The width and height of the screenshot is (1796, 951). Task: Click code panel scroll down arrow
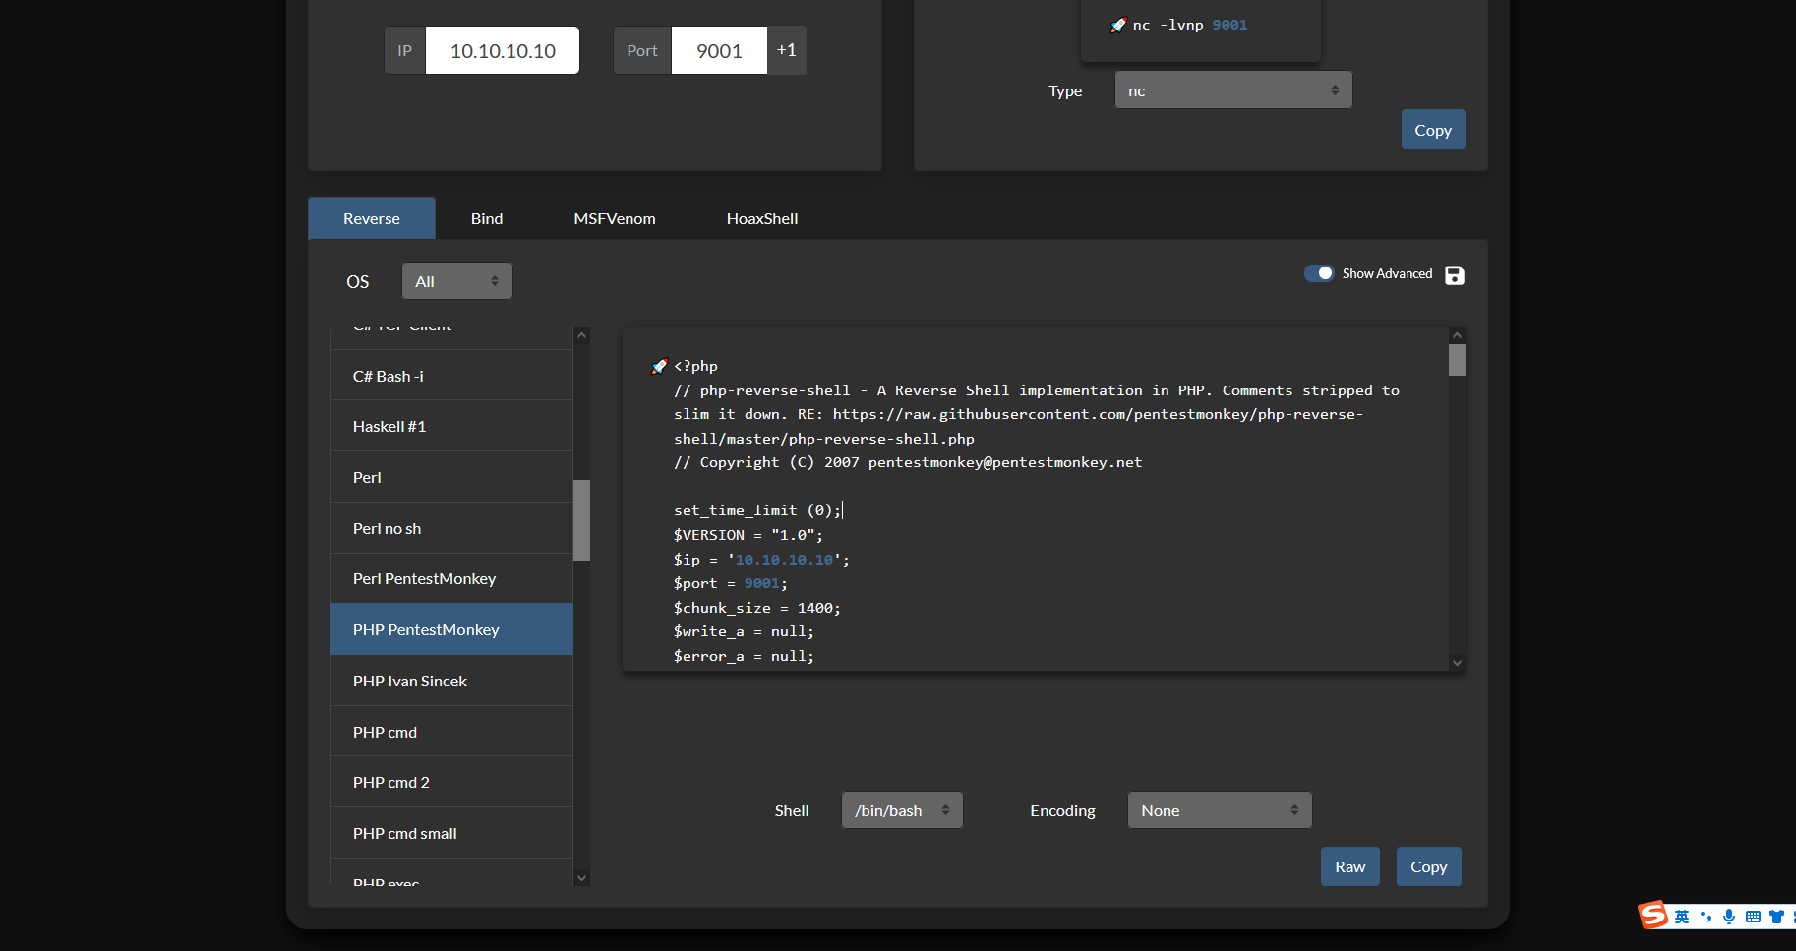1457,663
